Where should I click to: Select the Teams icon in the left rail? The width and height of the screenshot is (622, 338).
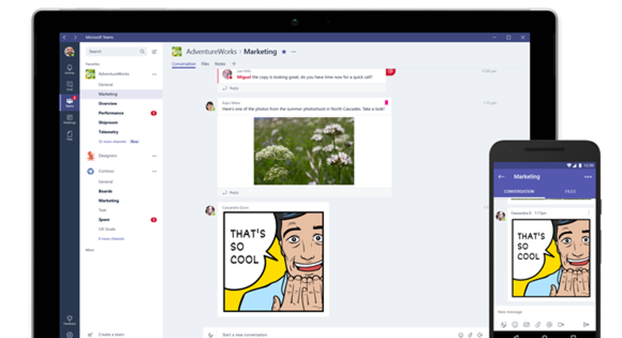(x=69, y=102)
